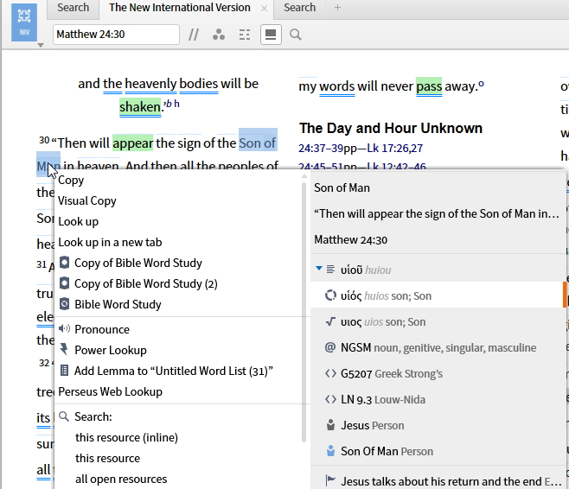This screenshot has height=489, width=569.
Task: Click the Pronounce speaker item
Action: click(102, 329)
